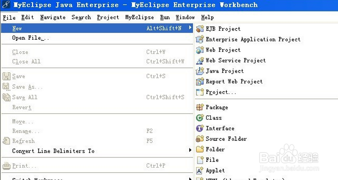The width and height of the screenshot is (338, 180).
Task: Open the Run menu
Action: [164, 17]
